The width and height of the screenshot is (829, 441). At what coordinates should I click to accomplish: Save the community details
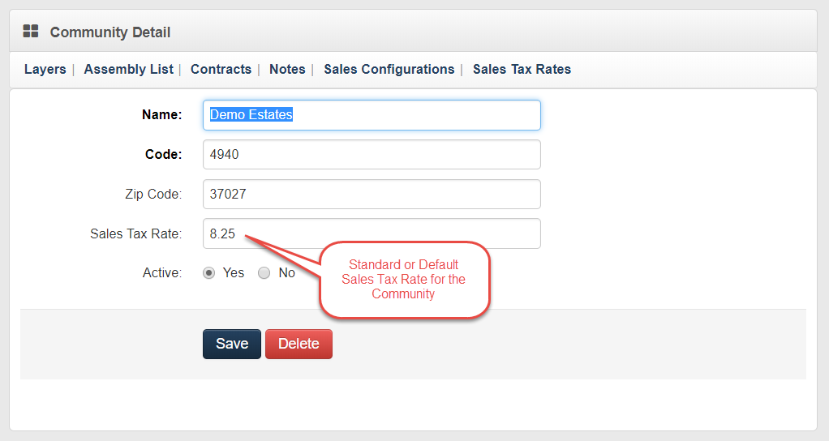pos(231,344)
